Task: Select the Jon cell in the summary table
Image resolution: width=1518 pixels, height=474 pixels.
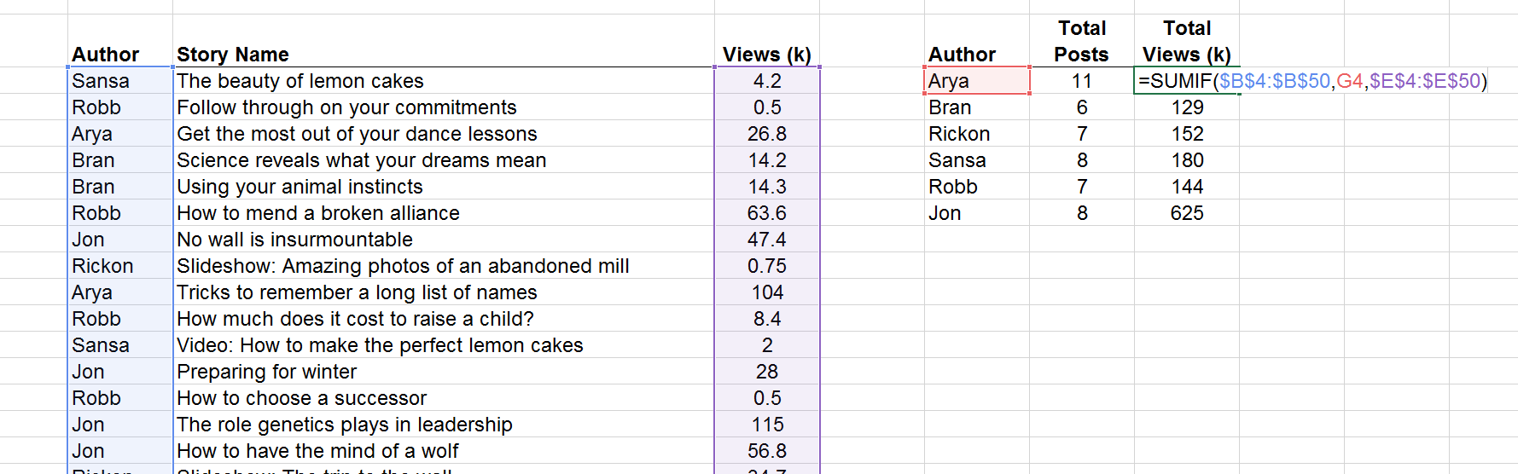Action: click(x=976, y=213)
